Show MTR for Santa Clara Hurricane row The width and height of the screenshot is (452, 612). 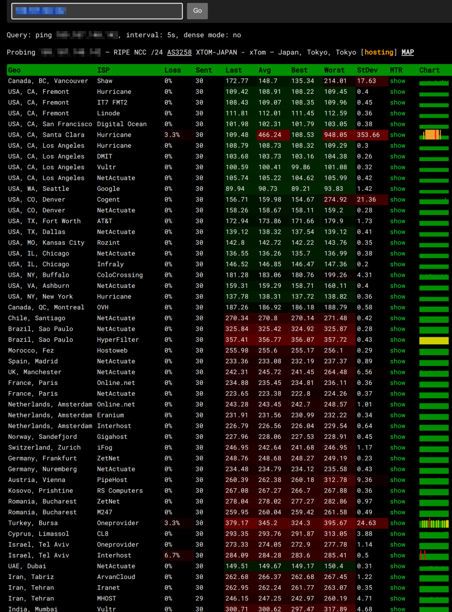[x=397, y=135]
